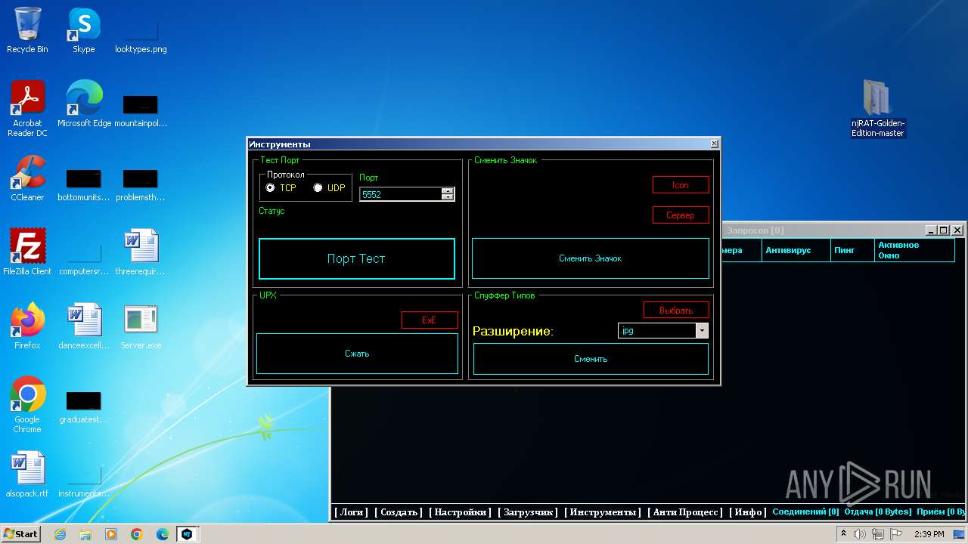
Task: Open the Windows Start menu
Action: [x=21, y=534]
